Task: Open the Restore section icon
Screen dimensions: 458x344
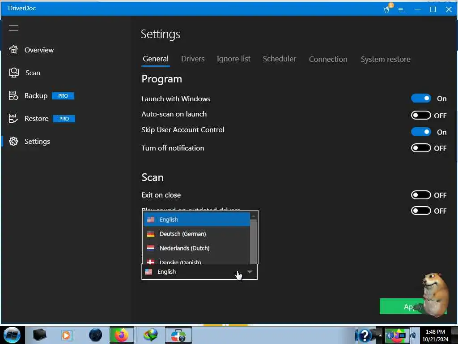Action: [13, 118]
